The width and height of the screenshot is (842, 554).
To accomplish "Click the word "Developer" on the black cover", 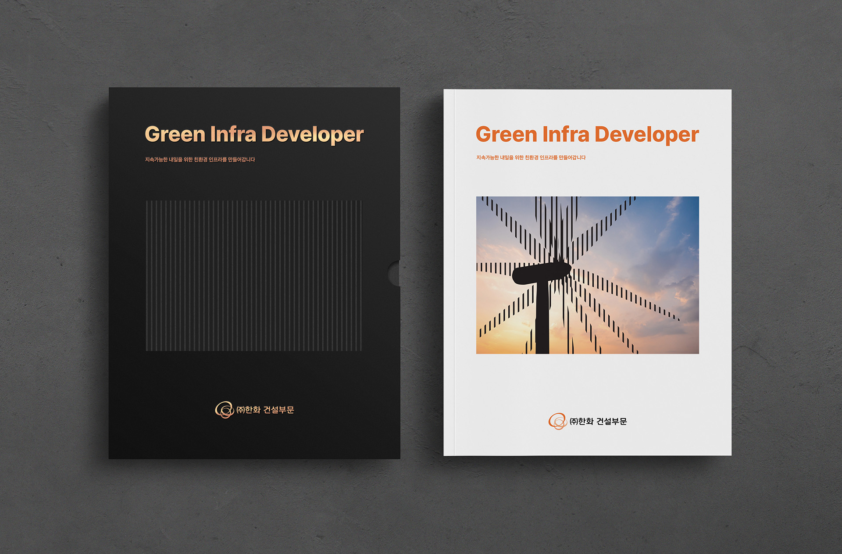I will [312, 134].
